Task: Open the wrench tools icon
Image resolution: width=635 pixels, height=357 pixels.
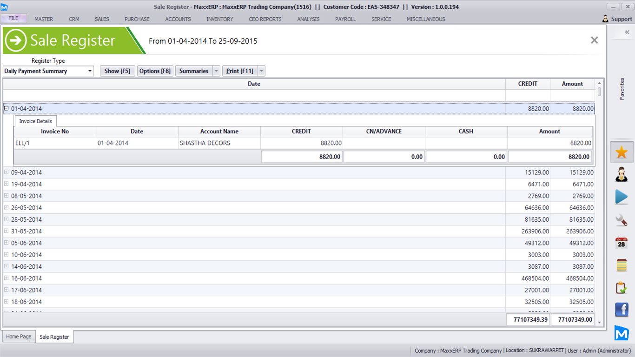Action: click(622, 220)
